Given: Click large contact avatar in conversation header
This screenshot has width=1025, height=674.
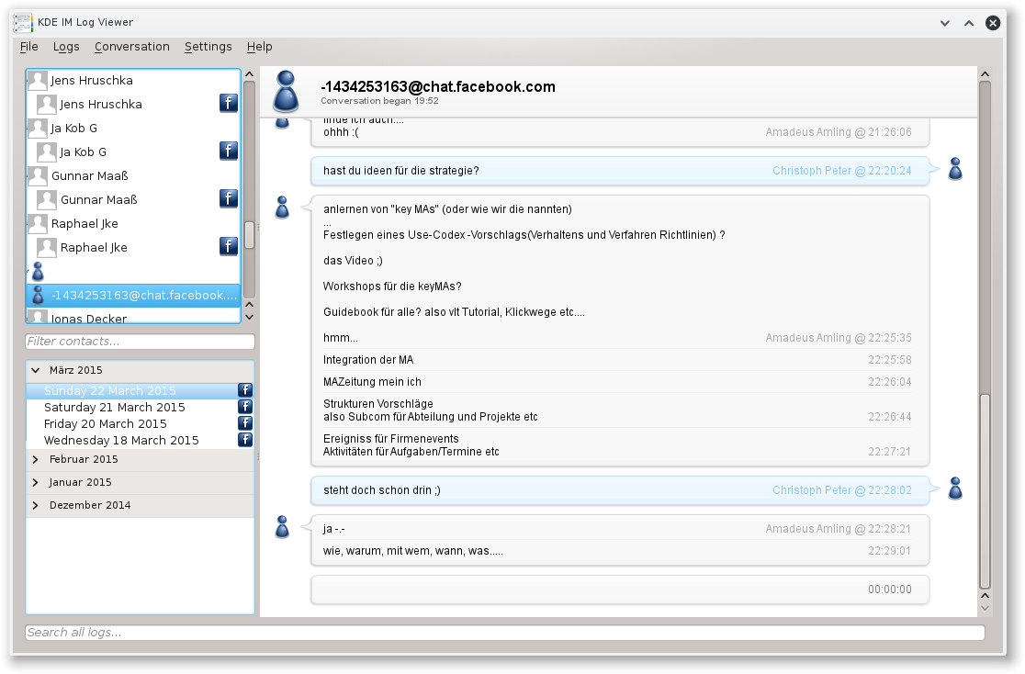Looking at the screenshot, I should click(286, 92).
